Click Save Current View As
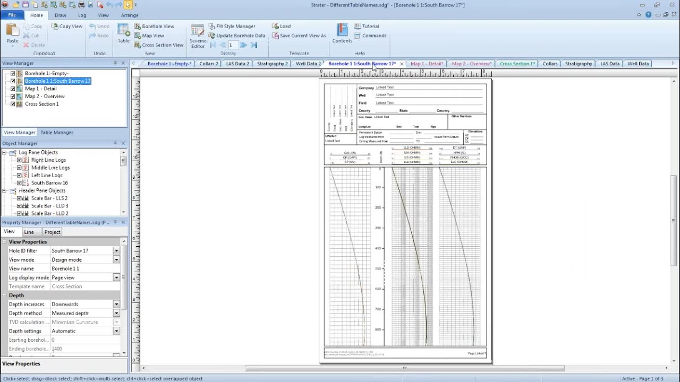680x382 pixels. (x=299, y=36)
